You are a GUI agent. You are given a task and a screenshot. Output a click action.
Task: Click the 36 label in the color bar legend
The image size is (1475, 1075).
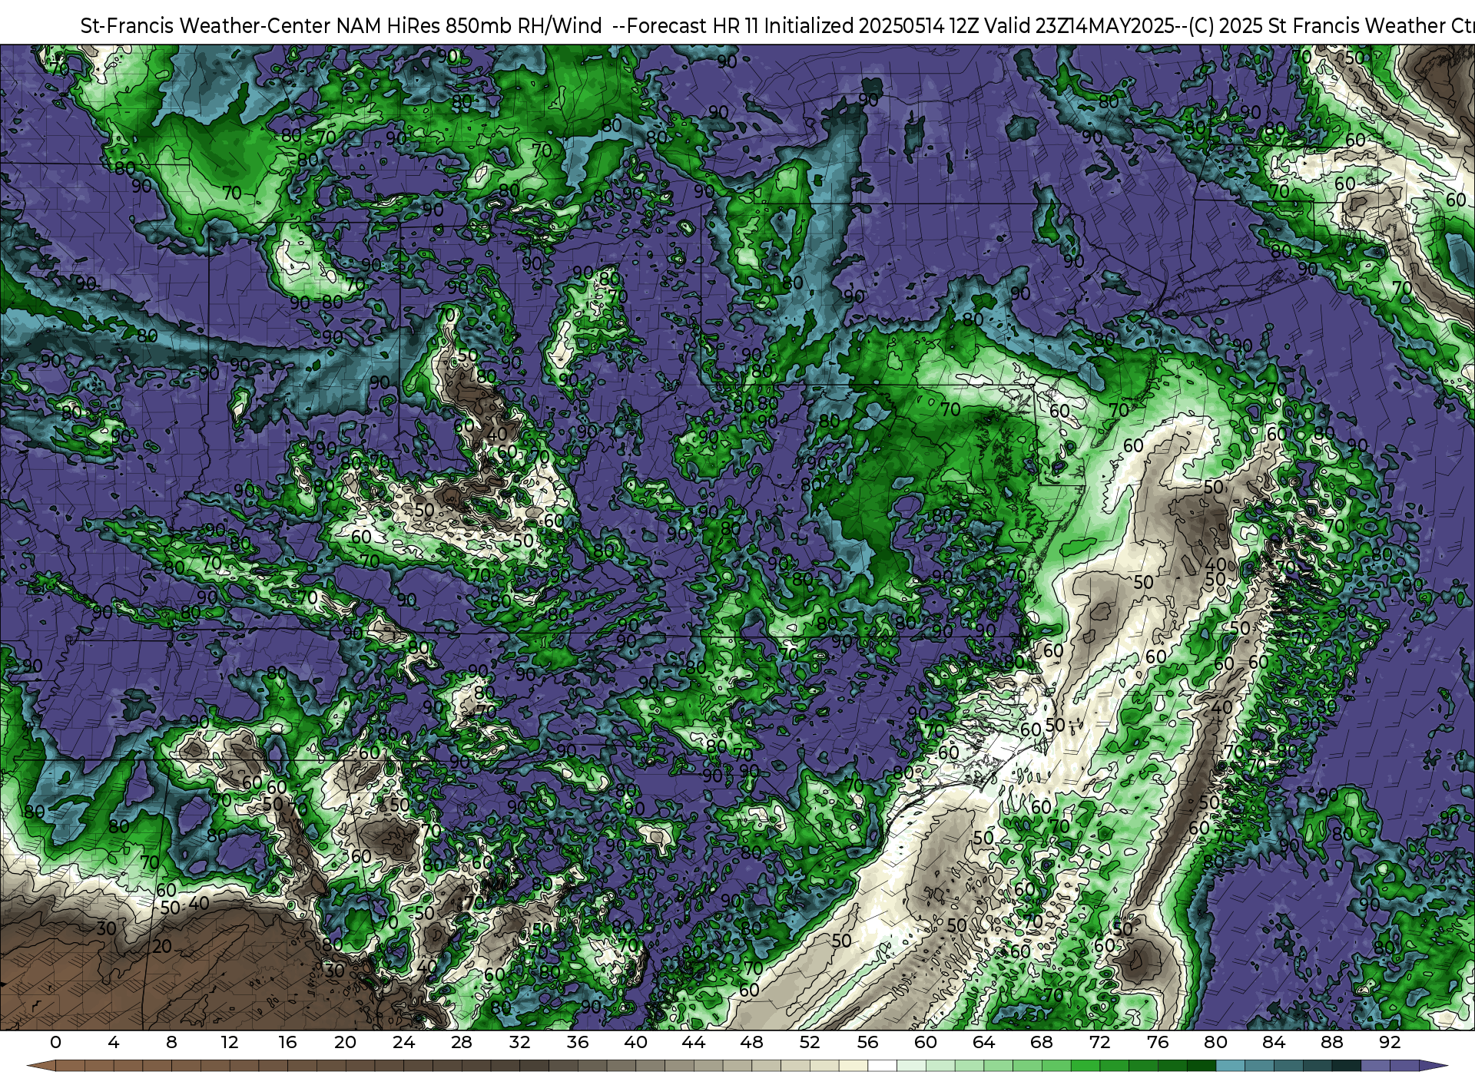pos(577,1042)
